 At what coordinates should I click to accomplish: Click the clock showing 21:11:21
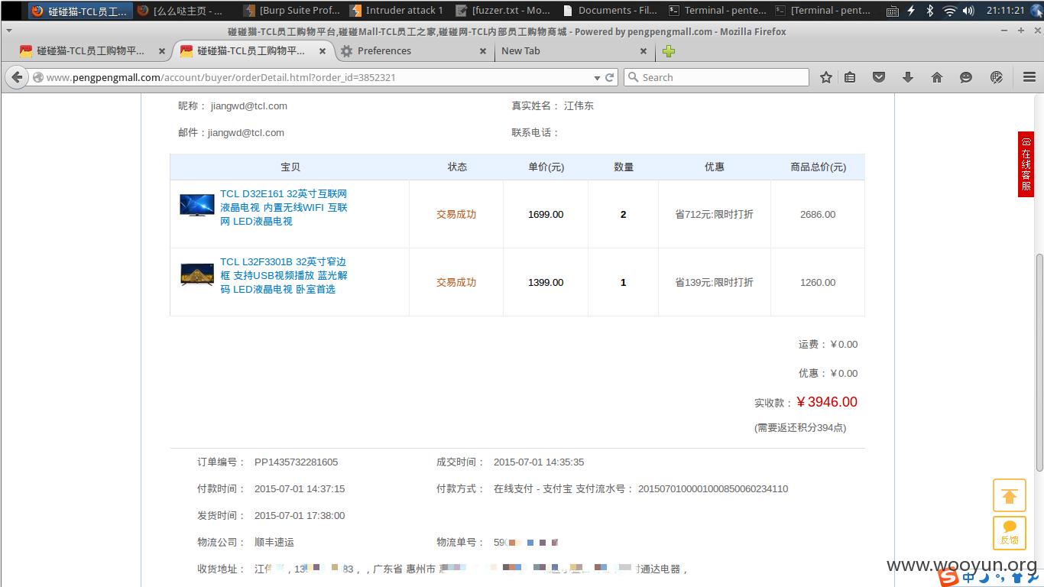pos(1005,11)
